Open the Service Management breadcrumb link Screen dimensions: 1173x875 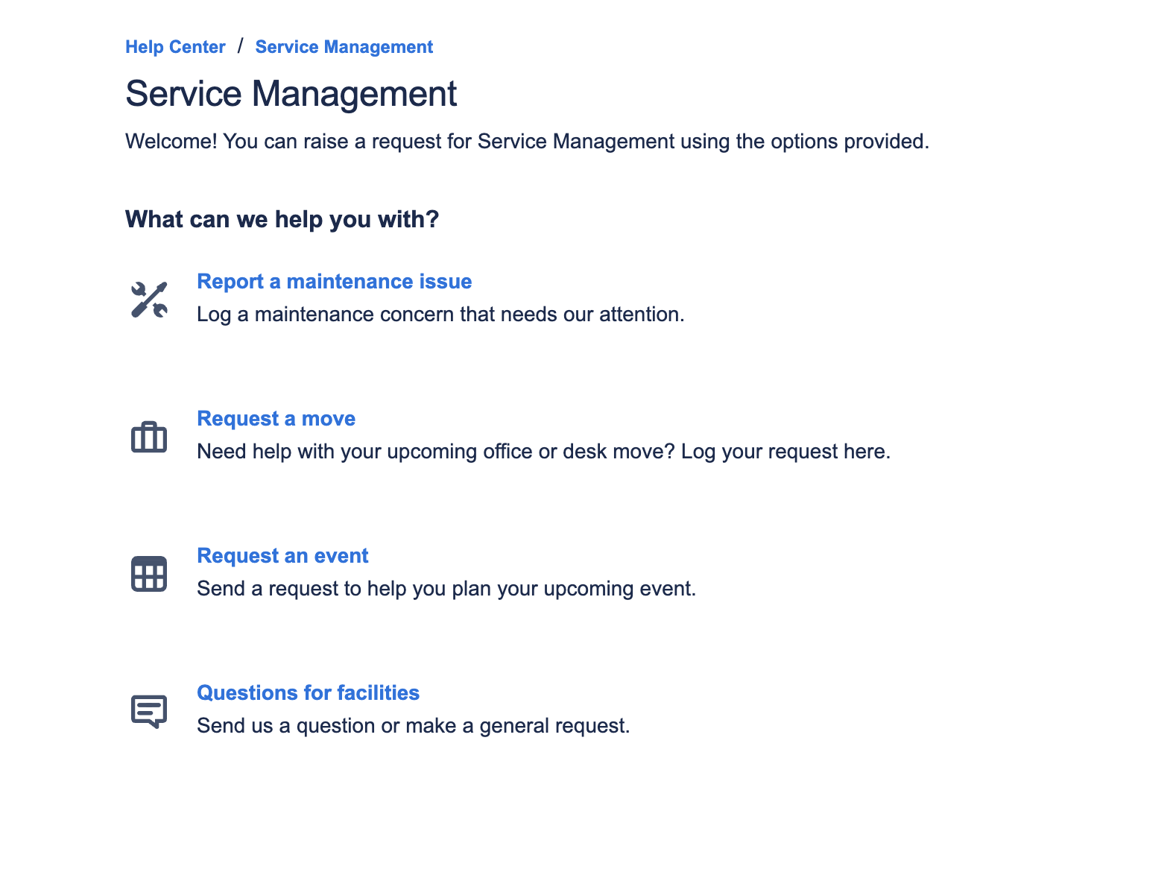[344, 47]
